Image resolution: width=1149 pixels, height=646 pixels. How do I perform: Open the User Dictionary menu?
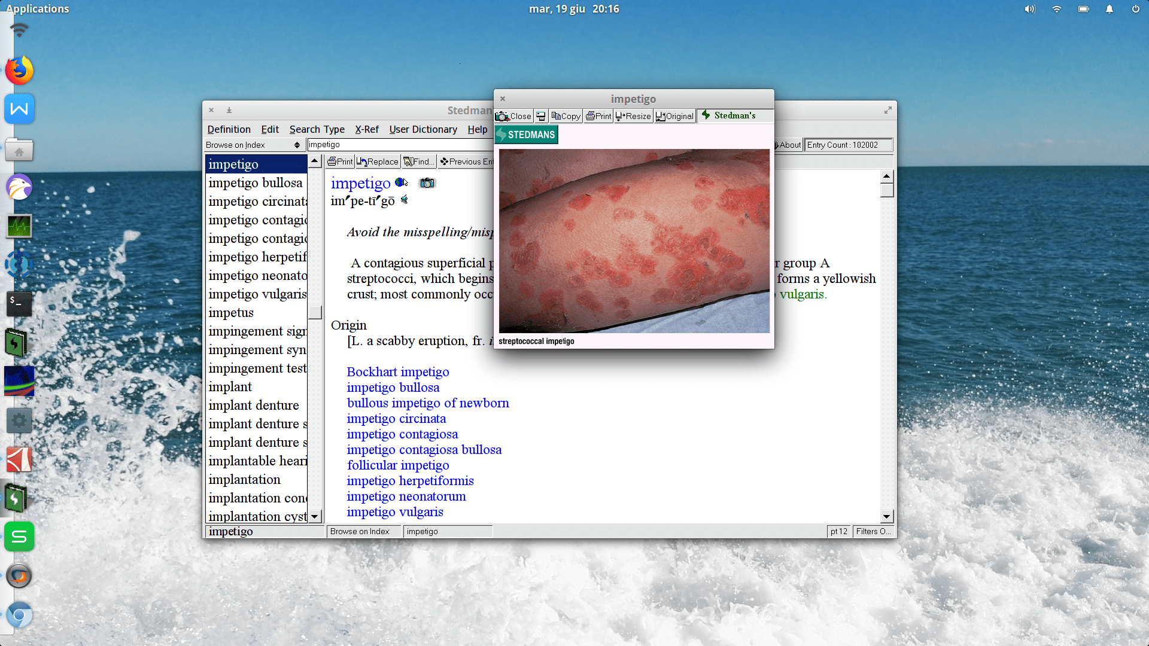click(x=423, y=129)
